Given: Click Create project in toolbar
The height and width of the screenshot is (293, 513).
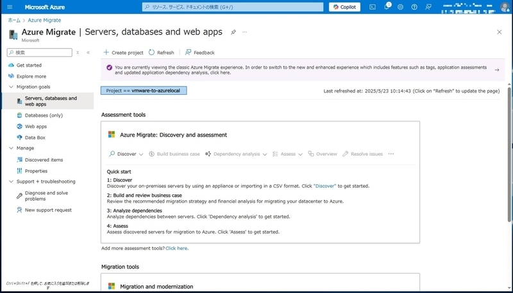Looking at the screenshot, I should [123, 53].
